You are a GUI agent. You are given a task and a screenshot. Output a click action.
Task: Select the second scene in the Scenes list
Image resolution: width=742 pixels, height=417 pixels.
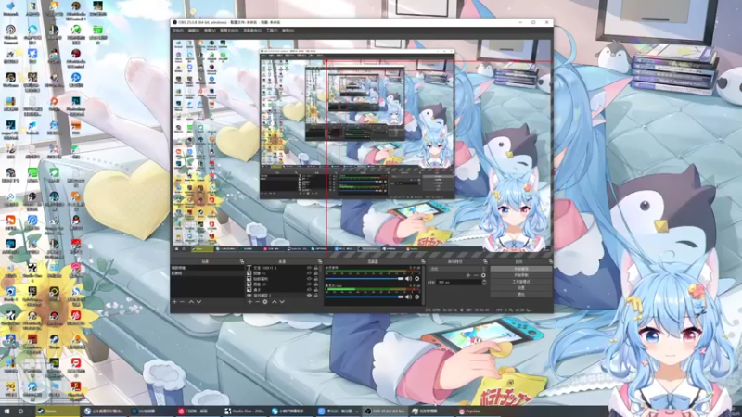click(x=207, y=273)
